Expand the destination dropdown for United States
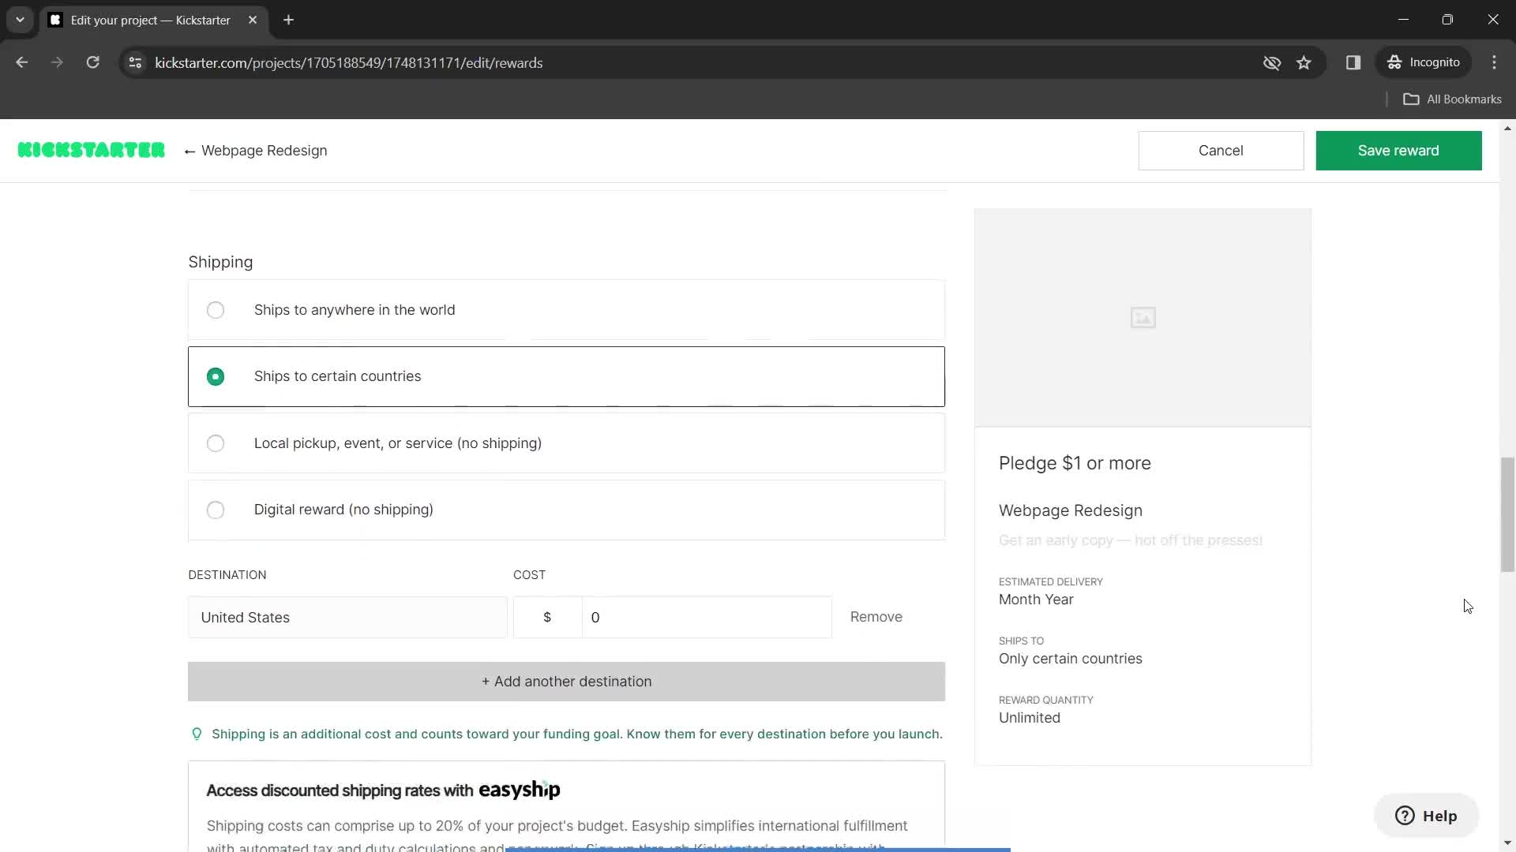Image resolution: width=1516 pixels, height=852 pixels. pyautogui.click(x=347, y=616)
